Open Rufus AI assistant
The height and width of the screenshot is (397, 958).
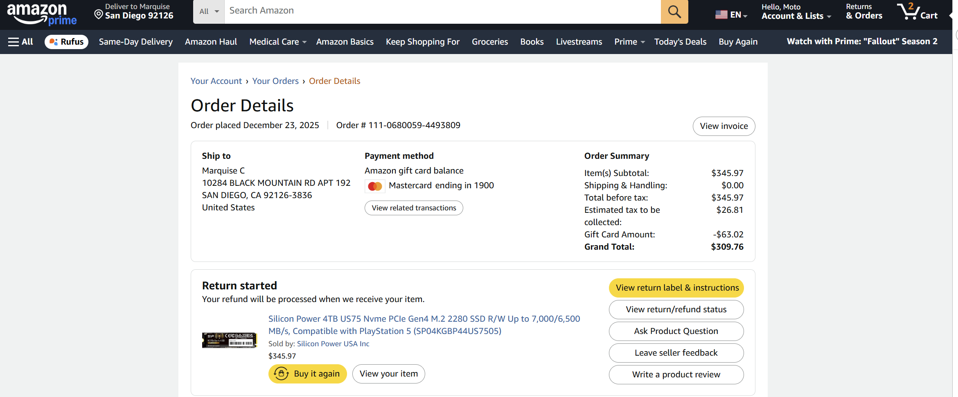tap(66, 42)
